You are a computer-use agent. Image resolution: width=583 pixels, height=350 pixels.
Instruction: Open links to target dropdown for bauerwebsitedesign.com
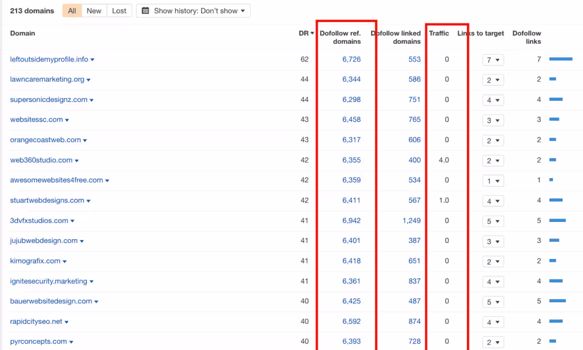pos(492,302)
